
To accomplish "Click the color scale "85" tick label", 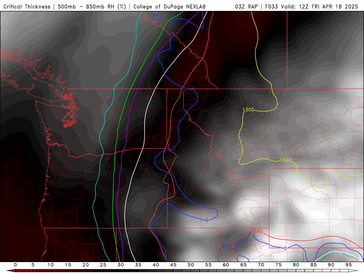I will click(313, 265).
